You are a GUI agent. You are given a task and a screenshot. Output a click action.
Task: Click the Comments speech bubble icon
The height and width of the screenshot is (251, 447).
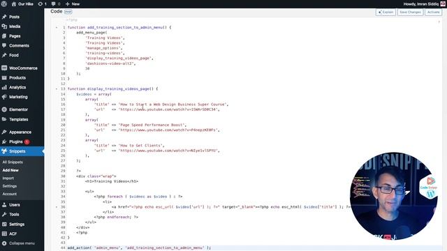click(x=4, y=45)
